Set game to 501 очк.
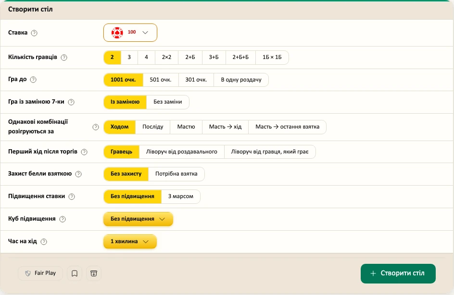454x295 pixels. coord(161,80)
